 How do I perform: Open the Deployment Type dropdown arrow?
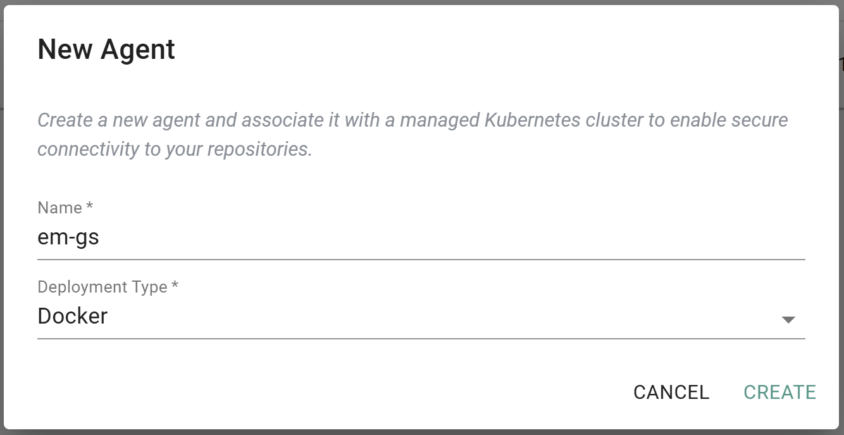coord(788,320)
